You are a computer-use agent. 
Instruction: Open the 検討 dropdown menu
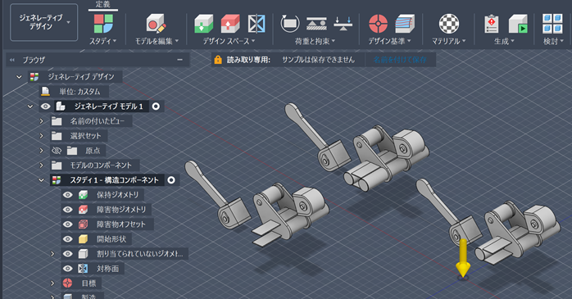pyautogui.click(x=552, y=41)
